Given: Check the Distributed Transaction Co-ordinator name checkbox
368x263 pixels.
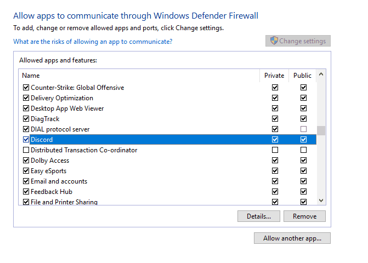Looking at the screenshot, I should pyautogui.click(x=26, y=150).
